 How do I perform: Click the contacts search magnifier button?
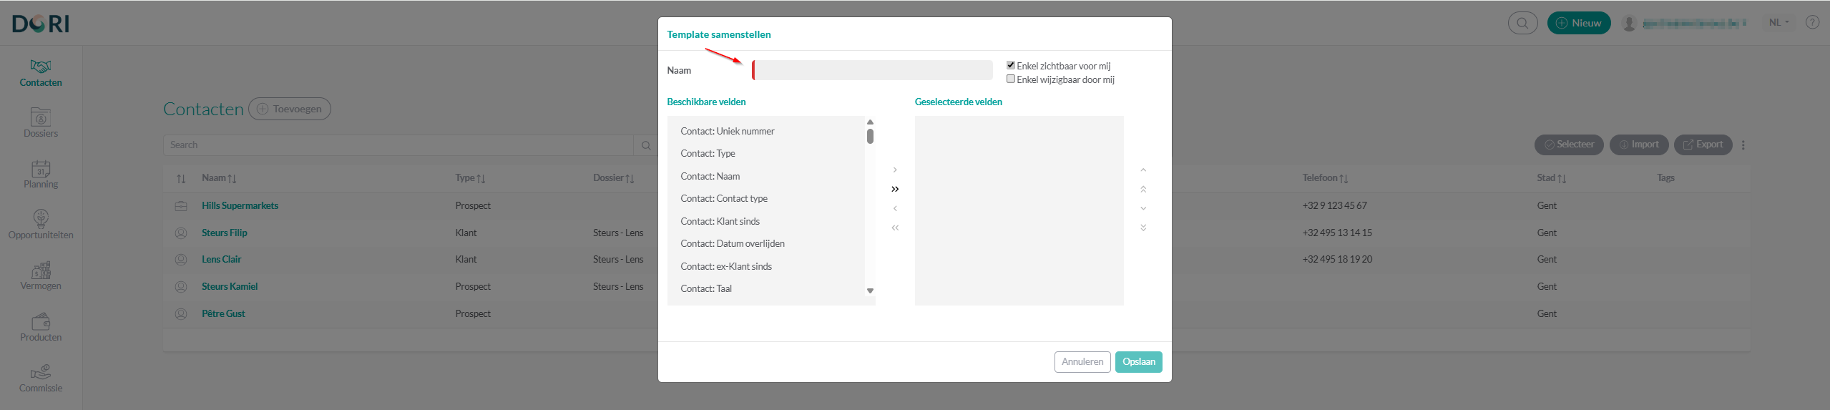click(x=645, y=145)
